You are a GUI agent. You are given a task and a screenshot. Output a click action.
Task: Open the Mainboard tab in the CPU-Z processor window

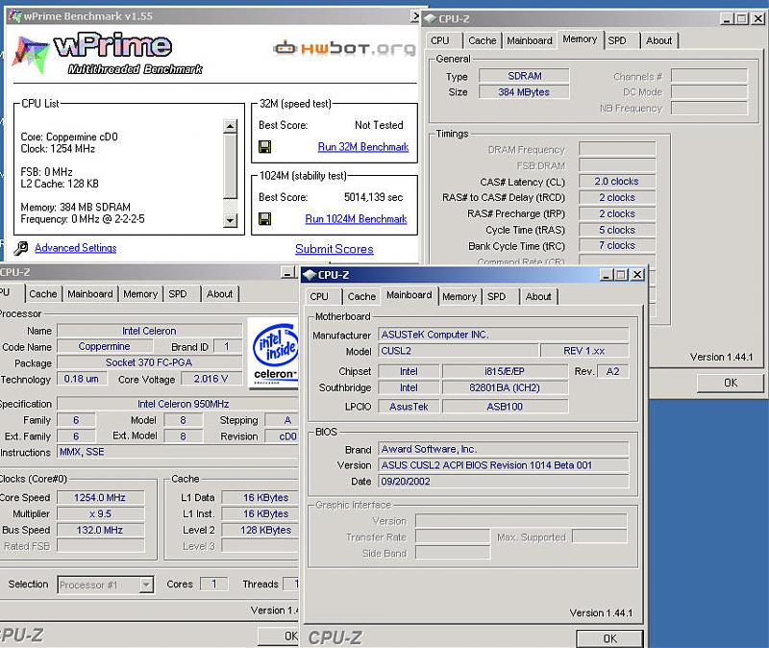(x=90, y=294)
